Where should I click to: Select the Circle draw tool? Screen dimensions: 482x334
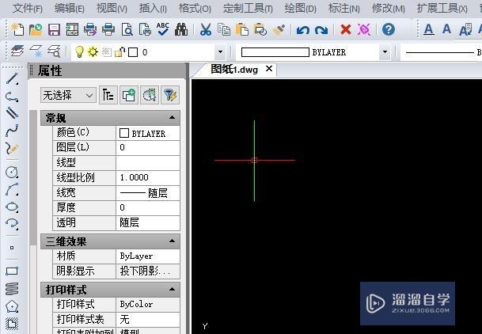[x=12, y=172]
